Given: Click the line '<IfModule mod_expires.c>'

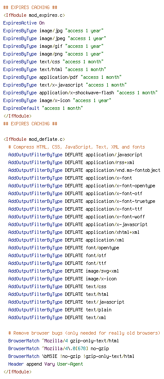Looking at the screenshot, I should pyautogui.click(x=34, y=15).
